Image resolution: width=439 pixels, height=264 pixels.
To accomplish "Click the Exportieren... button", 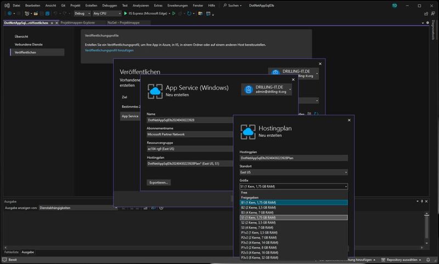I will (159, 183).
